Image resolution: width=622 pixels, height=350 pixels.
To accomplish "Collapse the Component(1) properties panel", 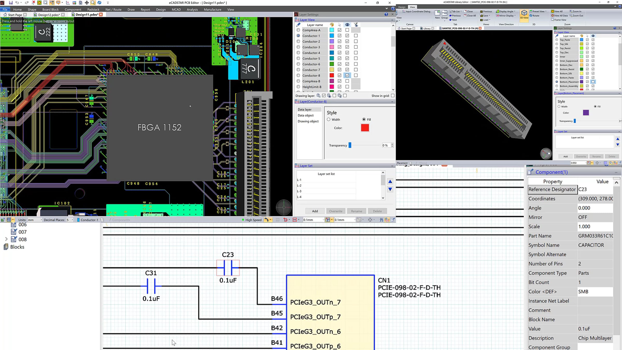I will tap(616, 172).
